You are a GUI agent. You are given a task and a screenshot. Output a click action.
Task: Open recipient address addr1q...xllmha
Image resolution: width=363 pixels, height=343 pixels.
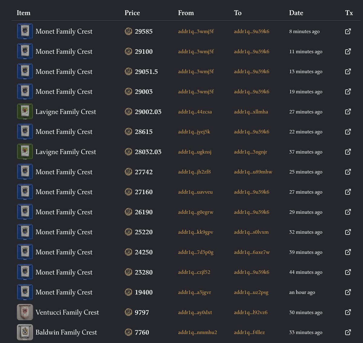coord(251,112)
